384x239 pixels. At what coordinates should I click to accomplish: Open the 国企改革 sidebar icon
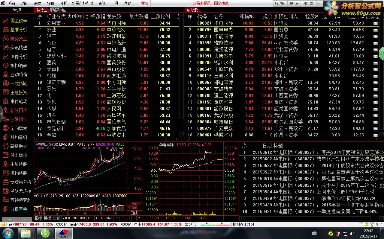(x=6, y=21)
